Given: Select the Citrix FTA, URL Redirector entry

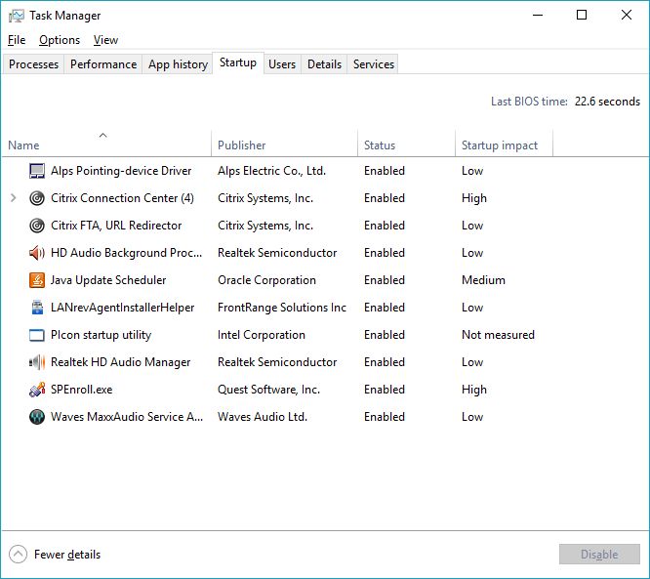Looking at the screenshot, I should (116, 226).
